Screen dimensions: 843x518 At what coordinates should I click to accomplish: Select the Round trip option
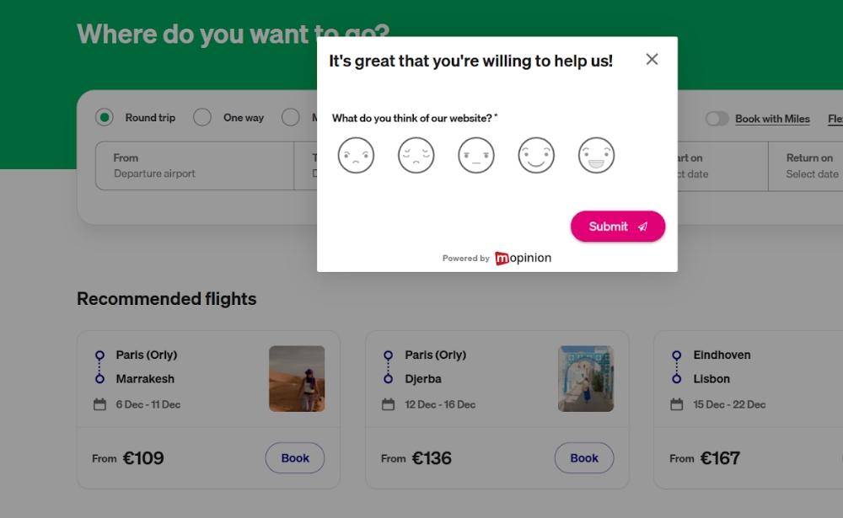pyautogui.click(x=105, y=117)
